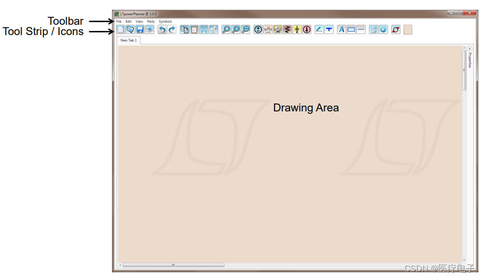Zoom to fit with the third magnifier

click(x=246, y=29)
